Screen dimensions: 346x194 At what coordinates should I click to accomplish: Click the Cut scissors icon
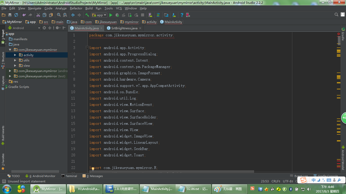(38, 15)
